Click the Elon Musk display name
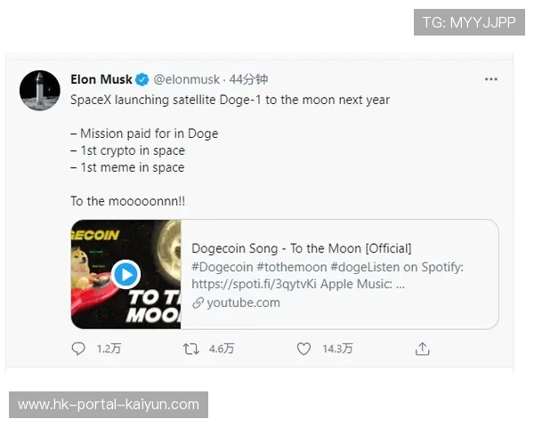The width and height of the screenshot is (534, 427). click(101, 79)
